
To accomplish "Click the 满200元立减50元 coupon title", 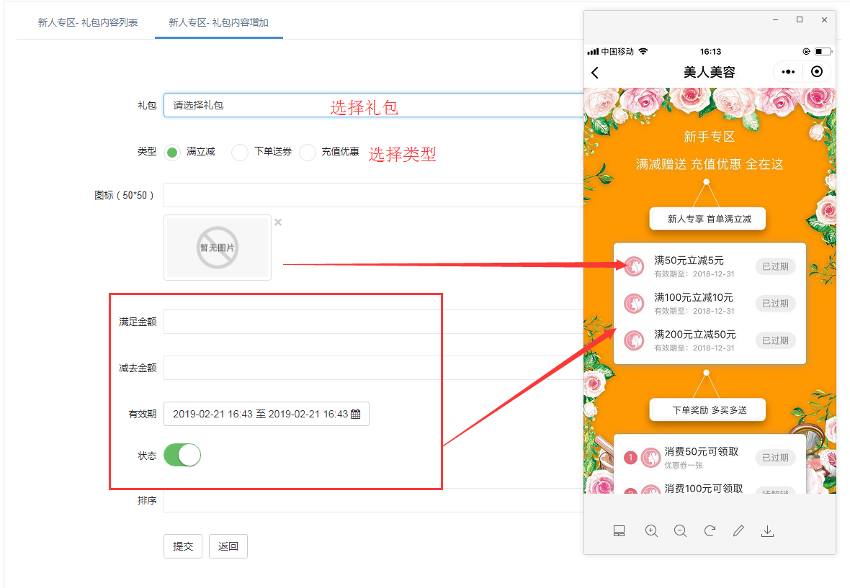I will coord(695,335).
